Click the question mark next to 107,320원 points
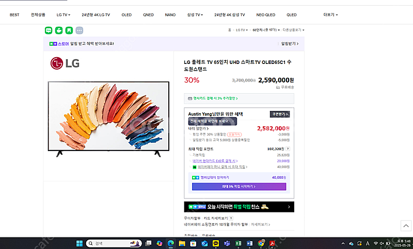 pos(288,148)
